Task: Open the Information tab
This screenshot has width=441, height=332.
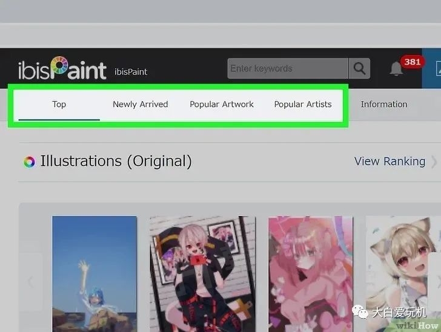Action: point(384,104)
